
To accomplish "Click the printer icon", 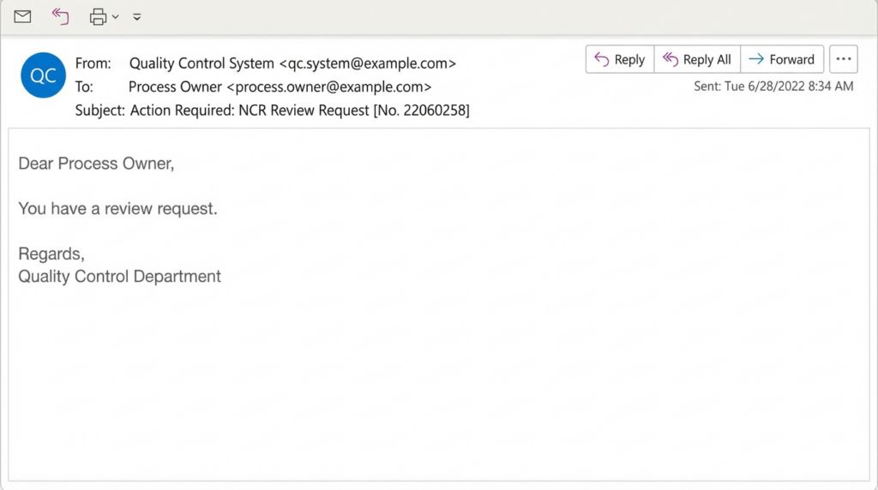I will tap(98, 16).
